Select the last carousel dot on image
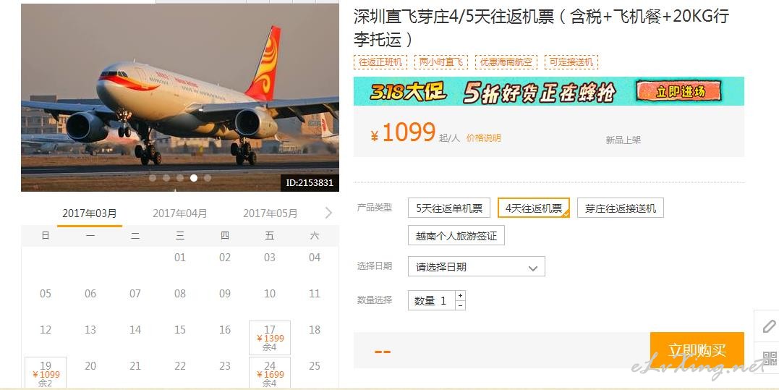The width and height of the screenshot is (779, 390). click(x=208, y=178)
